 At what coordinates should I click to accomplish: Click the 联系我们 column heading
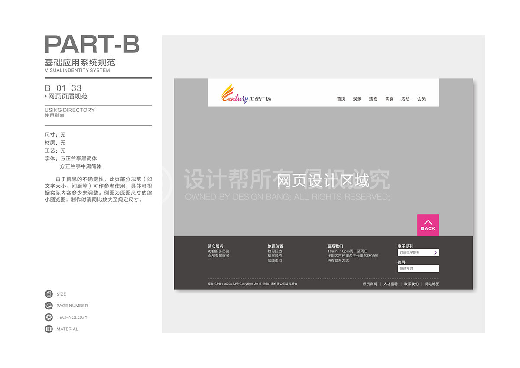(335, 246)
